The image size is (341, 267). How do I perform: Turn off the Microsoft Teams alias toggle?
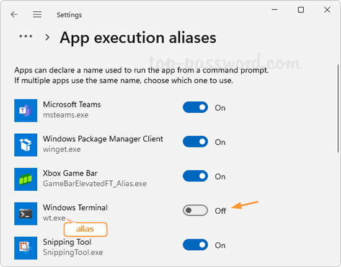[195, 107]
